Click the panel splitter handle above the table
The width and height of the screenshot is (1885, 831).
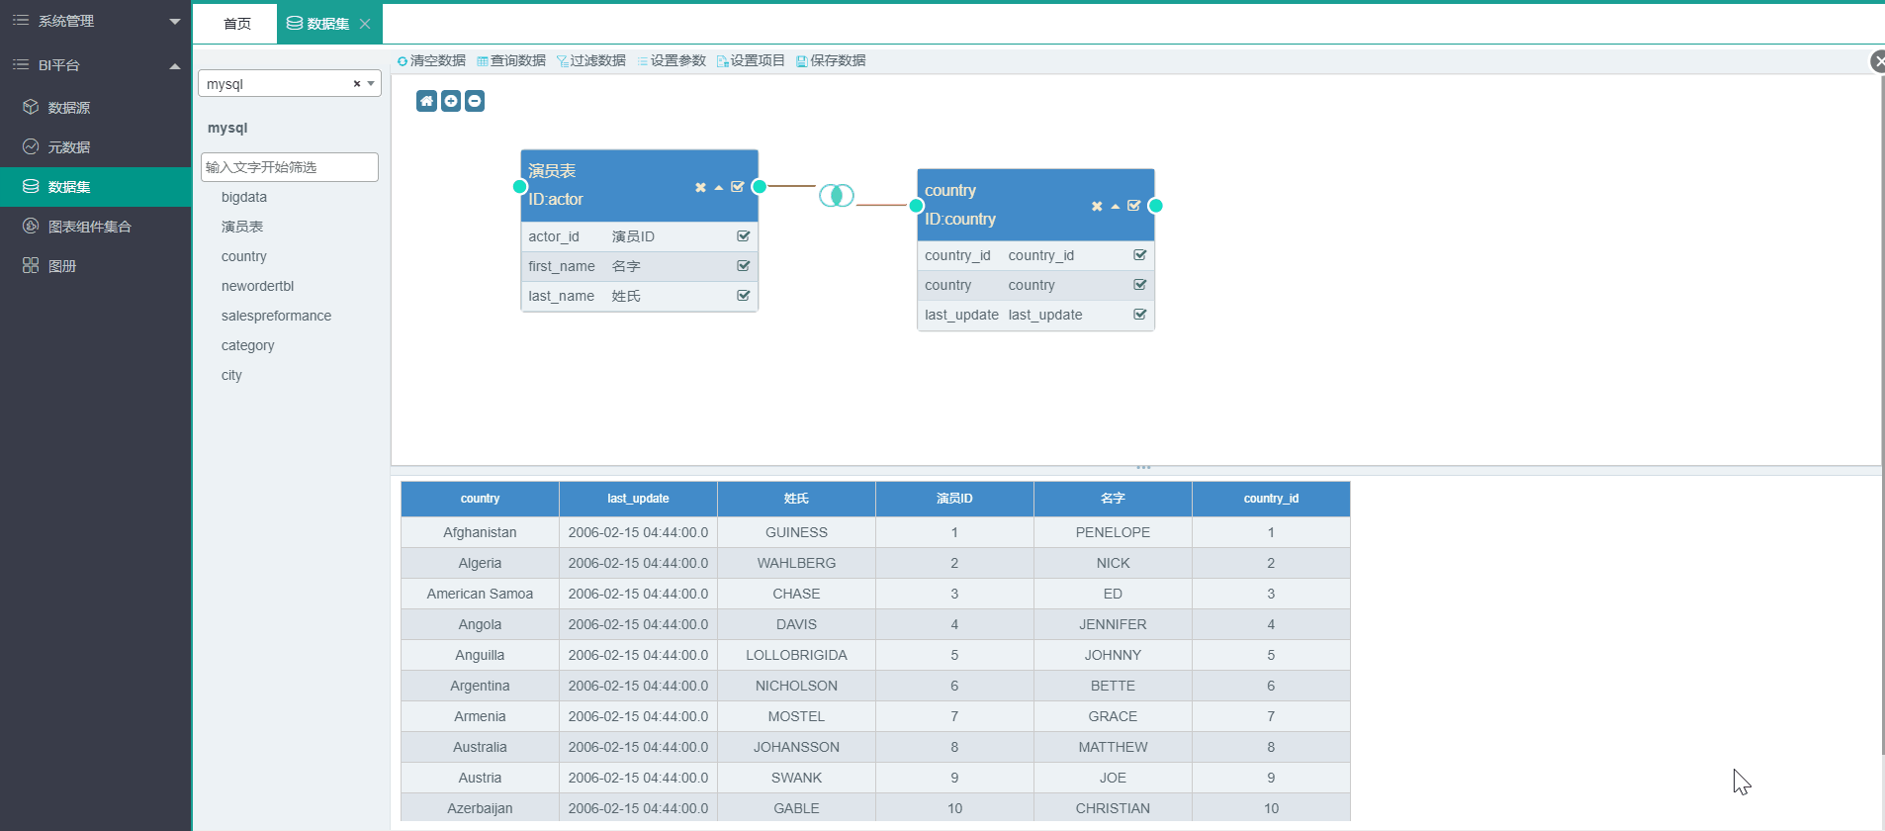[x=1143, y=467]
